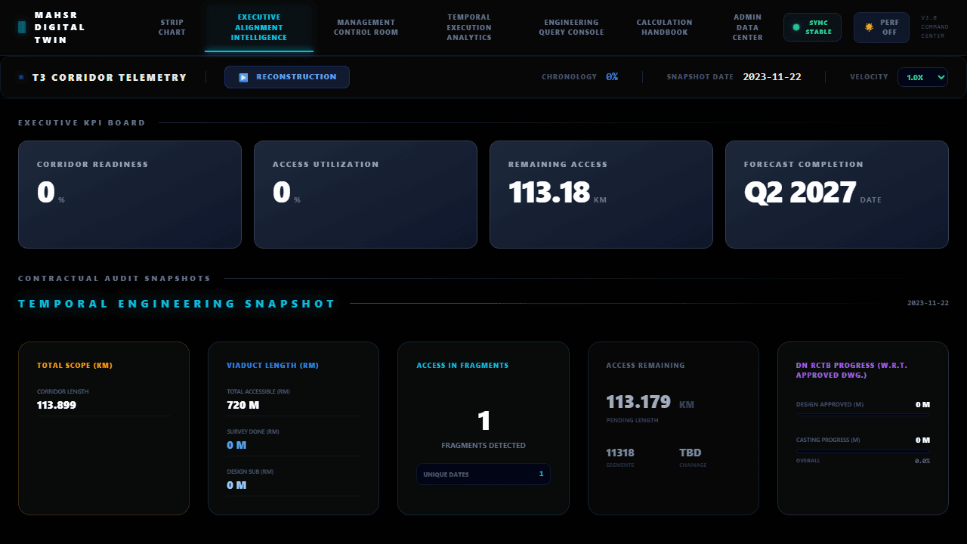Viewport: 967px width, 544px height.
Task: Go to Engineering Query Console tab
Action: pos(571,27)
